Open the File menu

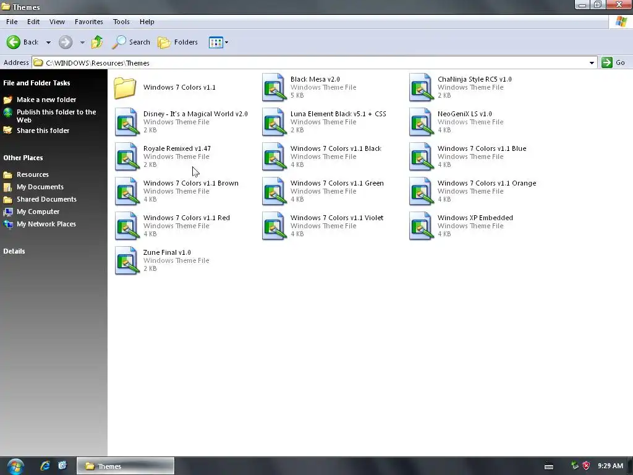click(12, 22)
